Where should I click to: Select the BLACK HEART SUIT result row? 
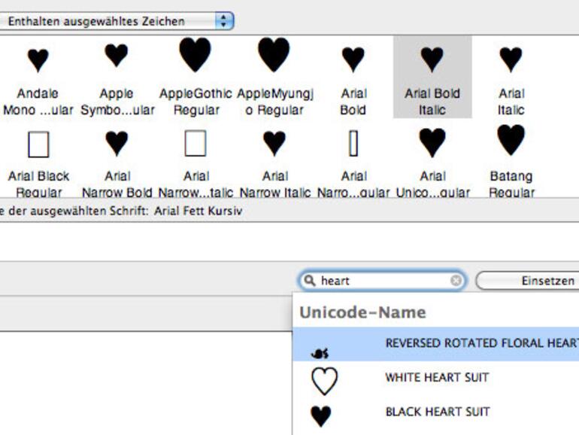pos(435,412)
